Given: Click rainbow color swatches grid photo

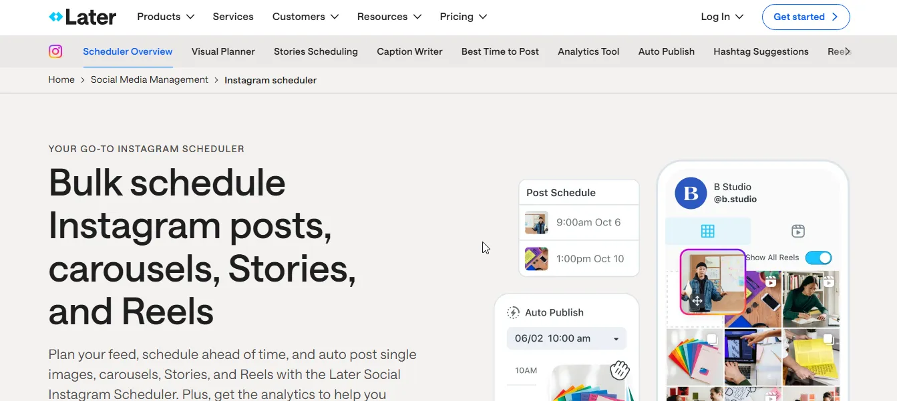Looking at the screenshot, I should tap(695, 357).
